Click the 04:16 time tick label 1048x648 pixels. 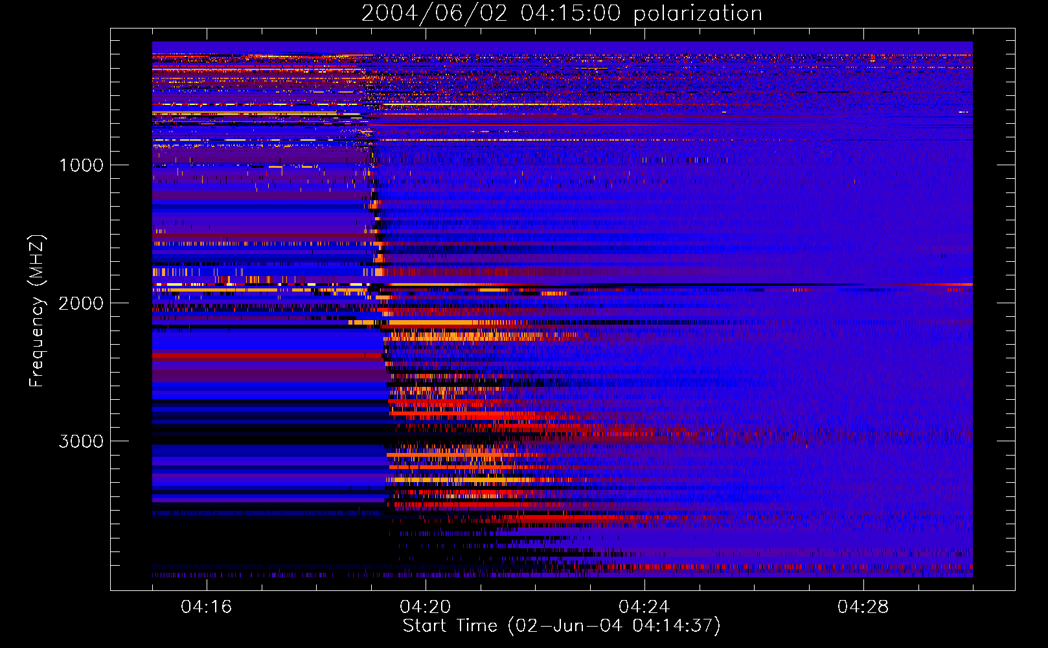[x=207, y=607]
